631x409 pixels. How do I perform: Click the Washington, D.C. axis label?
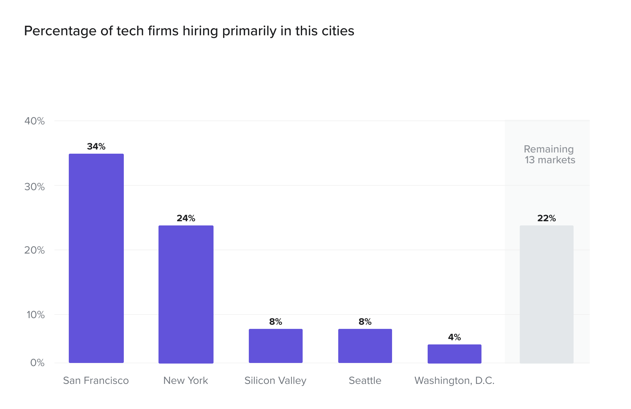(455, 381)
